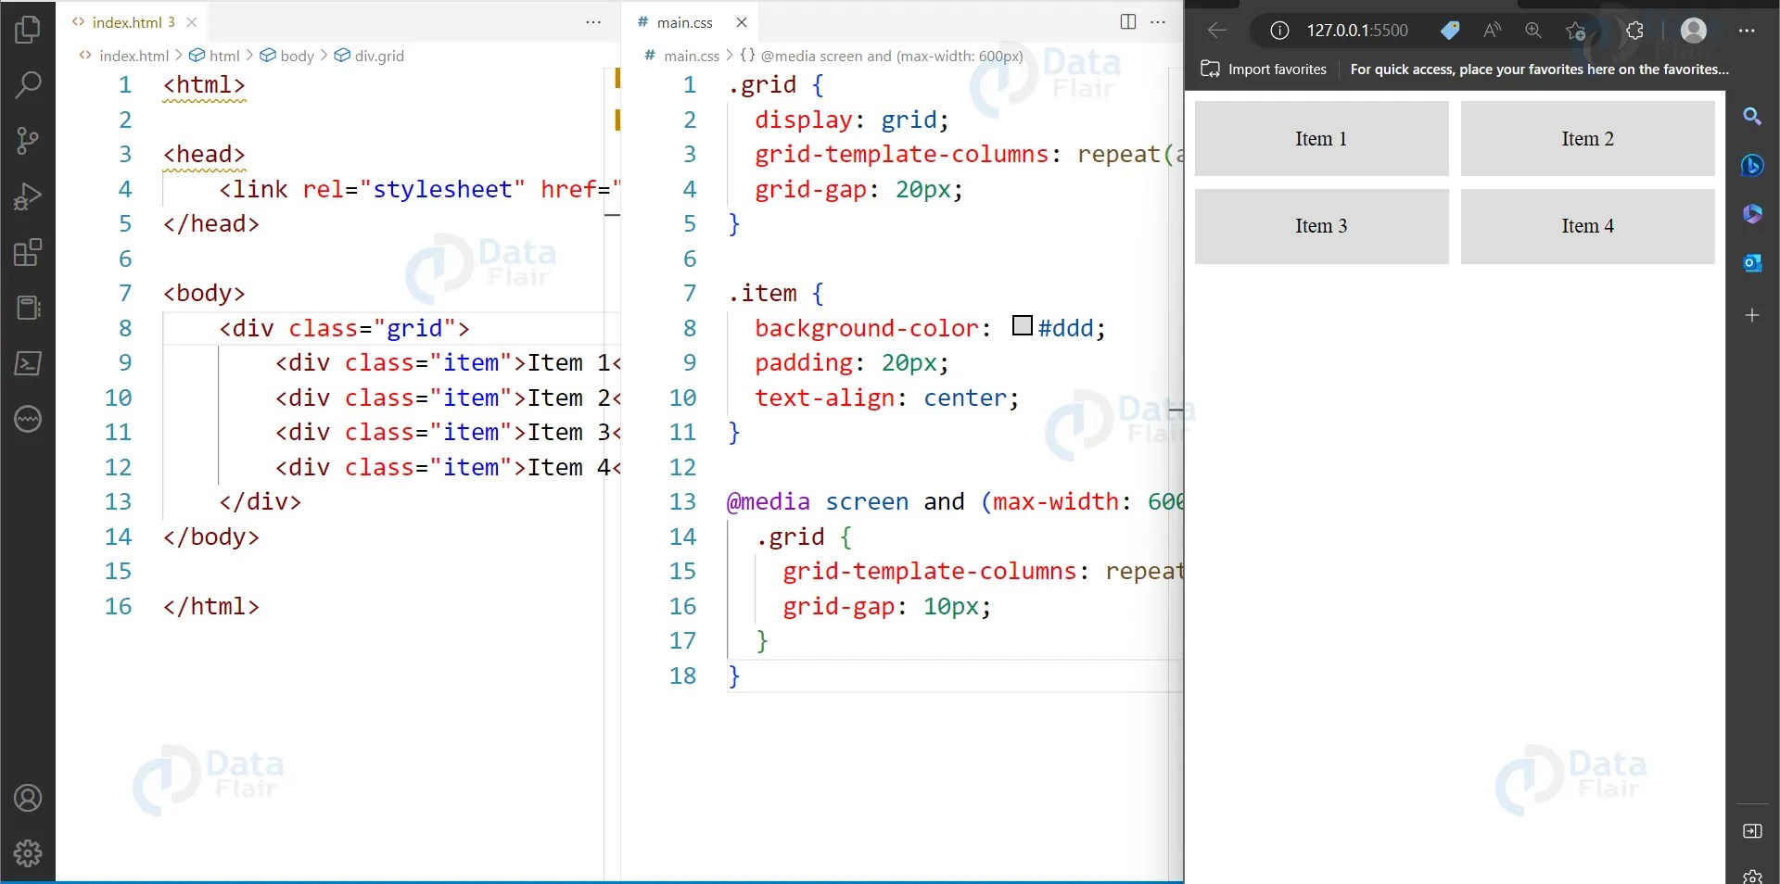This screenshot has width=1780, height=884.
Task: Open the Source Control view
Action: (x=28, y=141)
